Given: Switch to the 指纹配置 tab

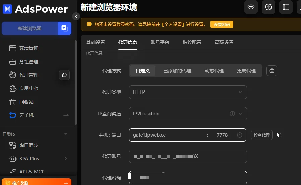Looking at the screenshot, I should click(192, 42).
